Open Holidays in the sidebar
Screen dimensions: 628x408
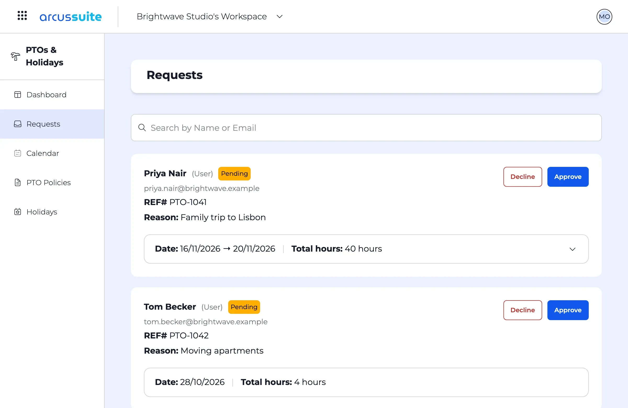pos(52,212)
